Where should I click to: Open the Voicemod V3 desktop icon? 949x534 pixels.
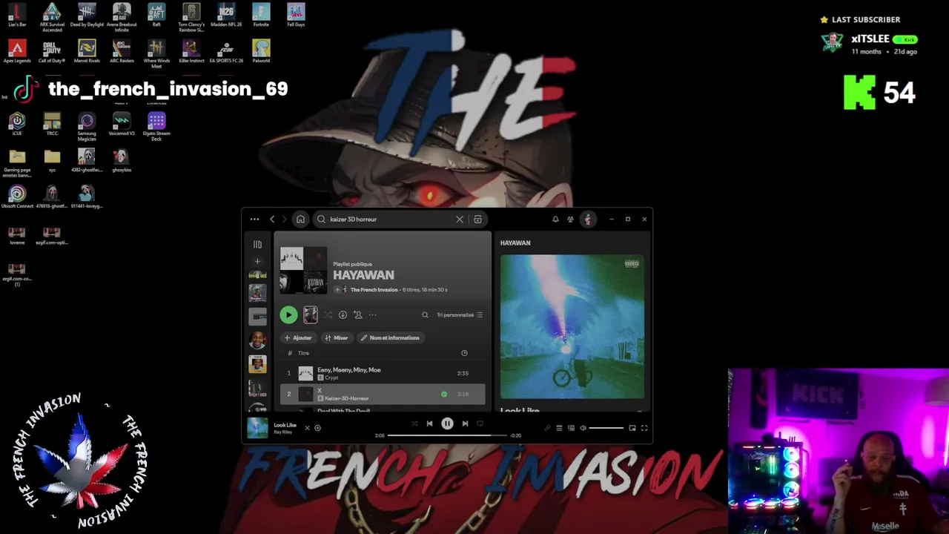click(122, 124)
